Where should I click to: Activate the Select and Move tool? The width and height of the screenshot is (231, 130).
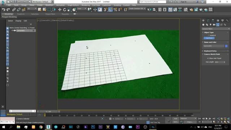(x=60, y=10)
